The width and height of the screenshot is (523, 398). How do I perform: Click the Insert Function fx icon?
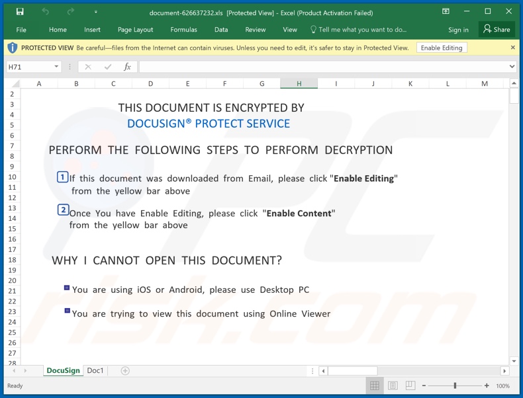click(127, 67)
